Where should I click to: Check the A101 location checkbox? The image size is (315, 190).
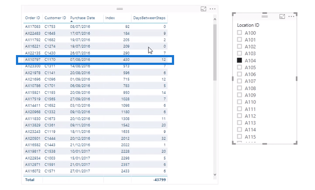[239, 39]
